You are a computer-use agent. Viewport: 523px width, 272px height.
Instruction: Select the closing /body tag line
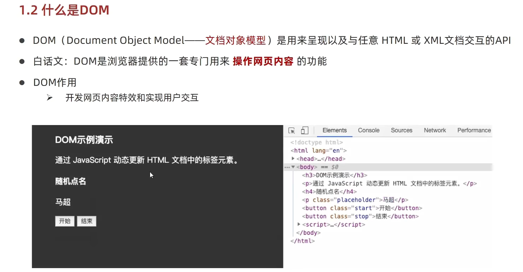click(308, 233)
